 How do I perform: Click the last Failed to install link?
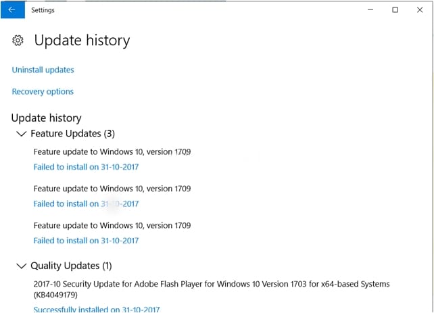click(x=86, y=241)
